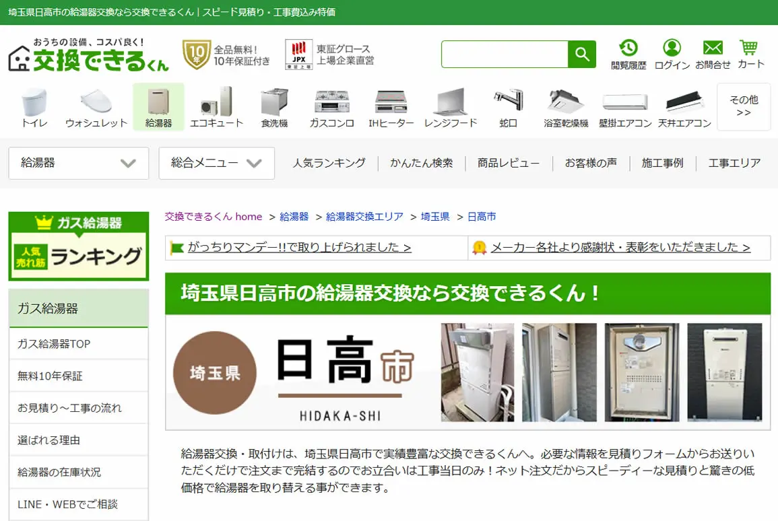Screen dimensions: 778x521
Task: Select the faucet (蛇口) category icon
Action: [508, 108]
